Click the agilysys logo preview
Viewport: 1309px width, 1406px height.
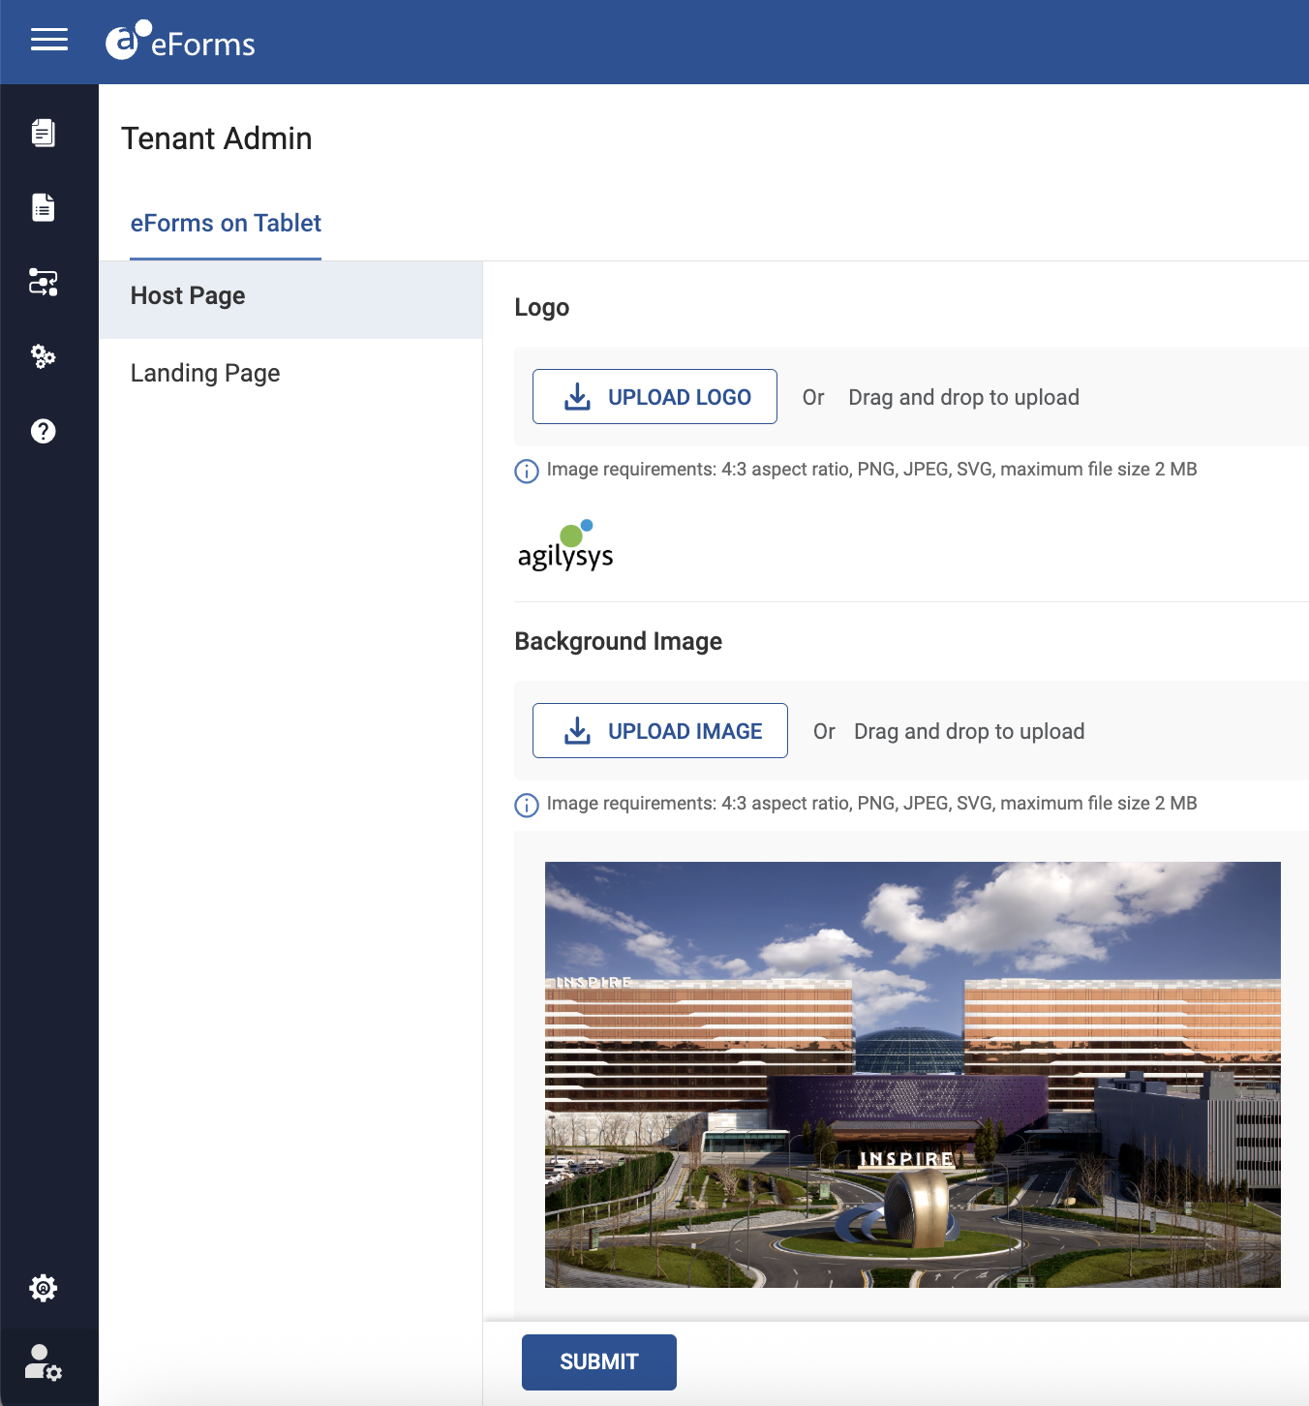point(565,545)
